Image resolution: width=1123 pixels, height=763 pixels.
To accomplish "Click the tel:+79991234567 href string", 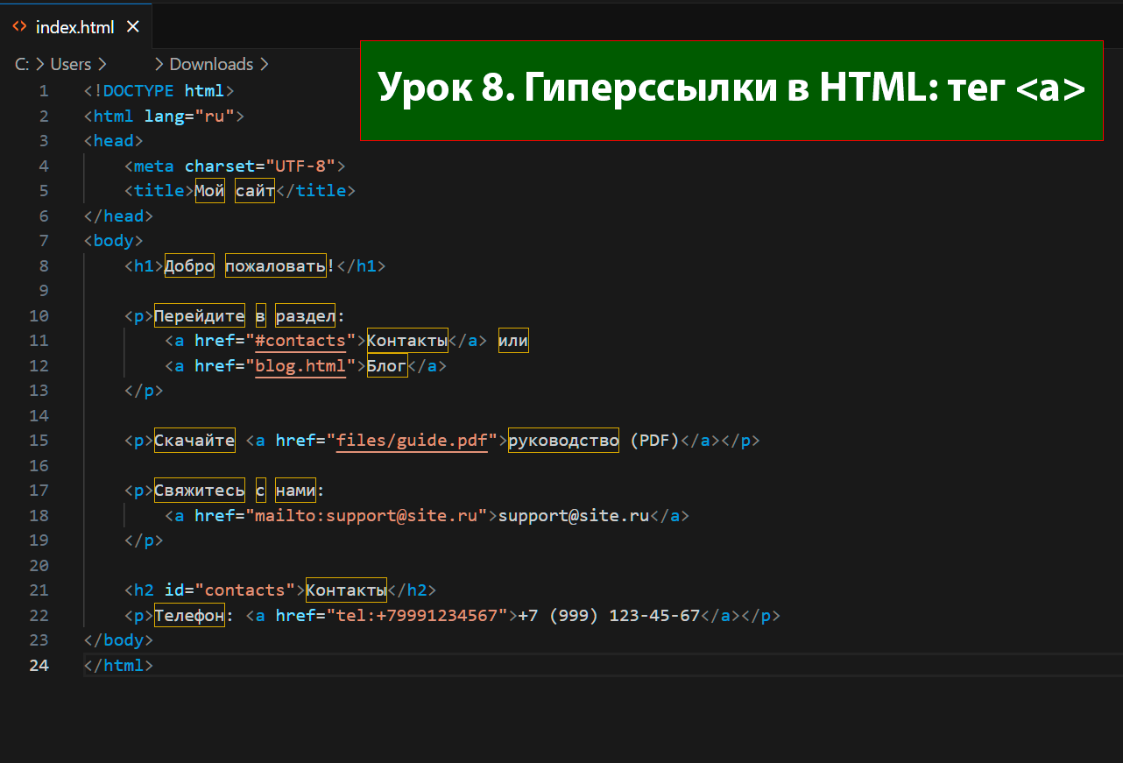I will pyautogui.click(x=422, y=616).
